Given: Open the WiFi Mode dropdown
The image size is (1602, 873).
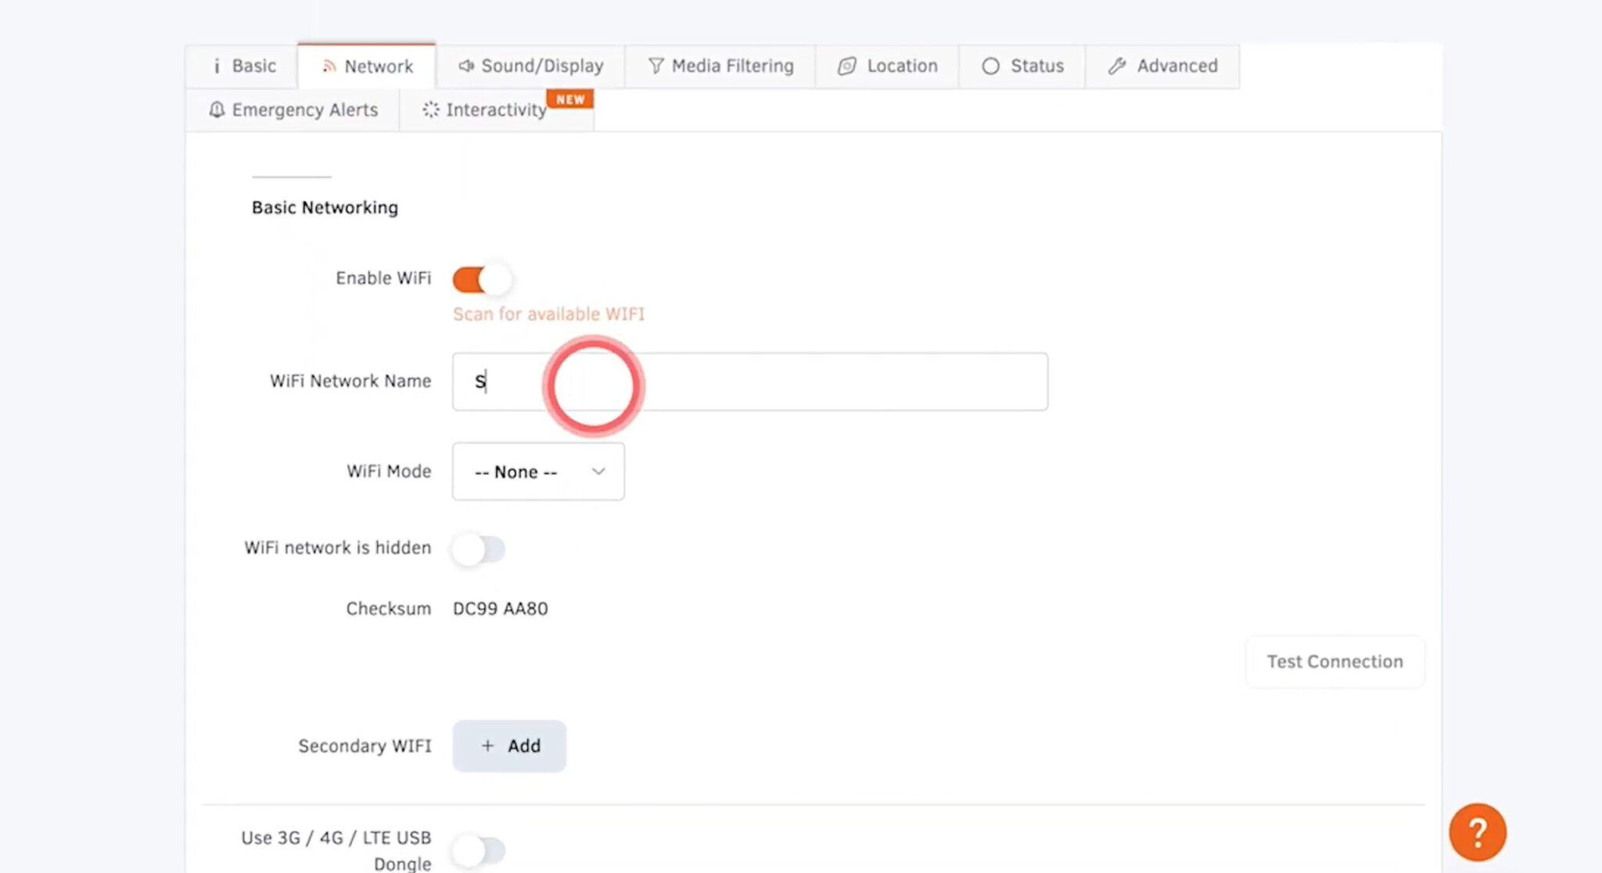Looking at the screenshot, I should point(537,471).
